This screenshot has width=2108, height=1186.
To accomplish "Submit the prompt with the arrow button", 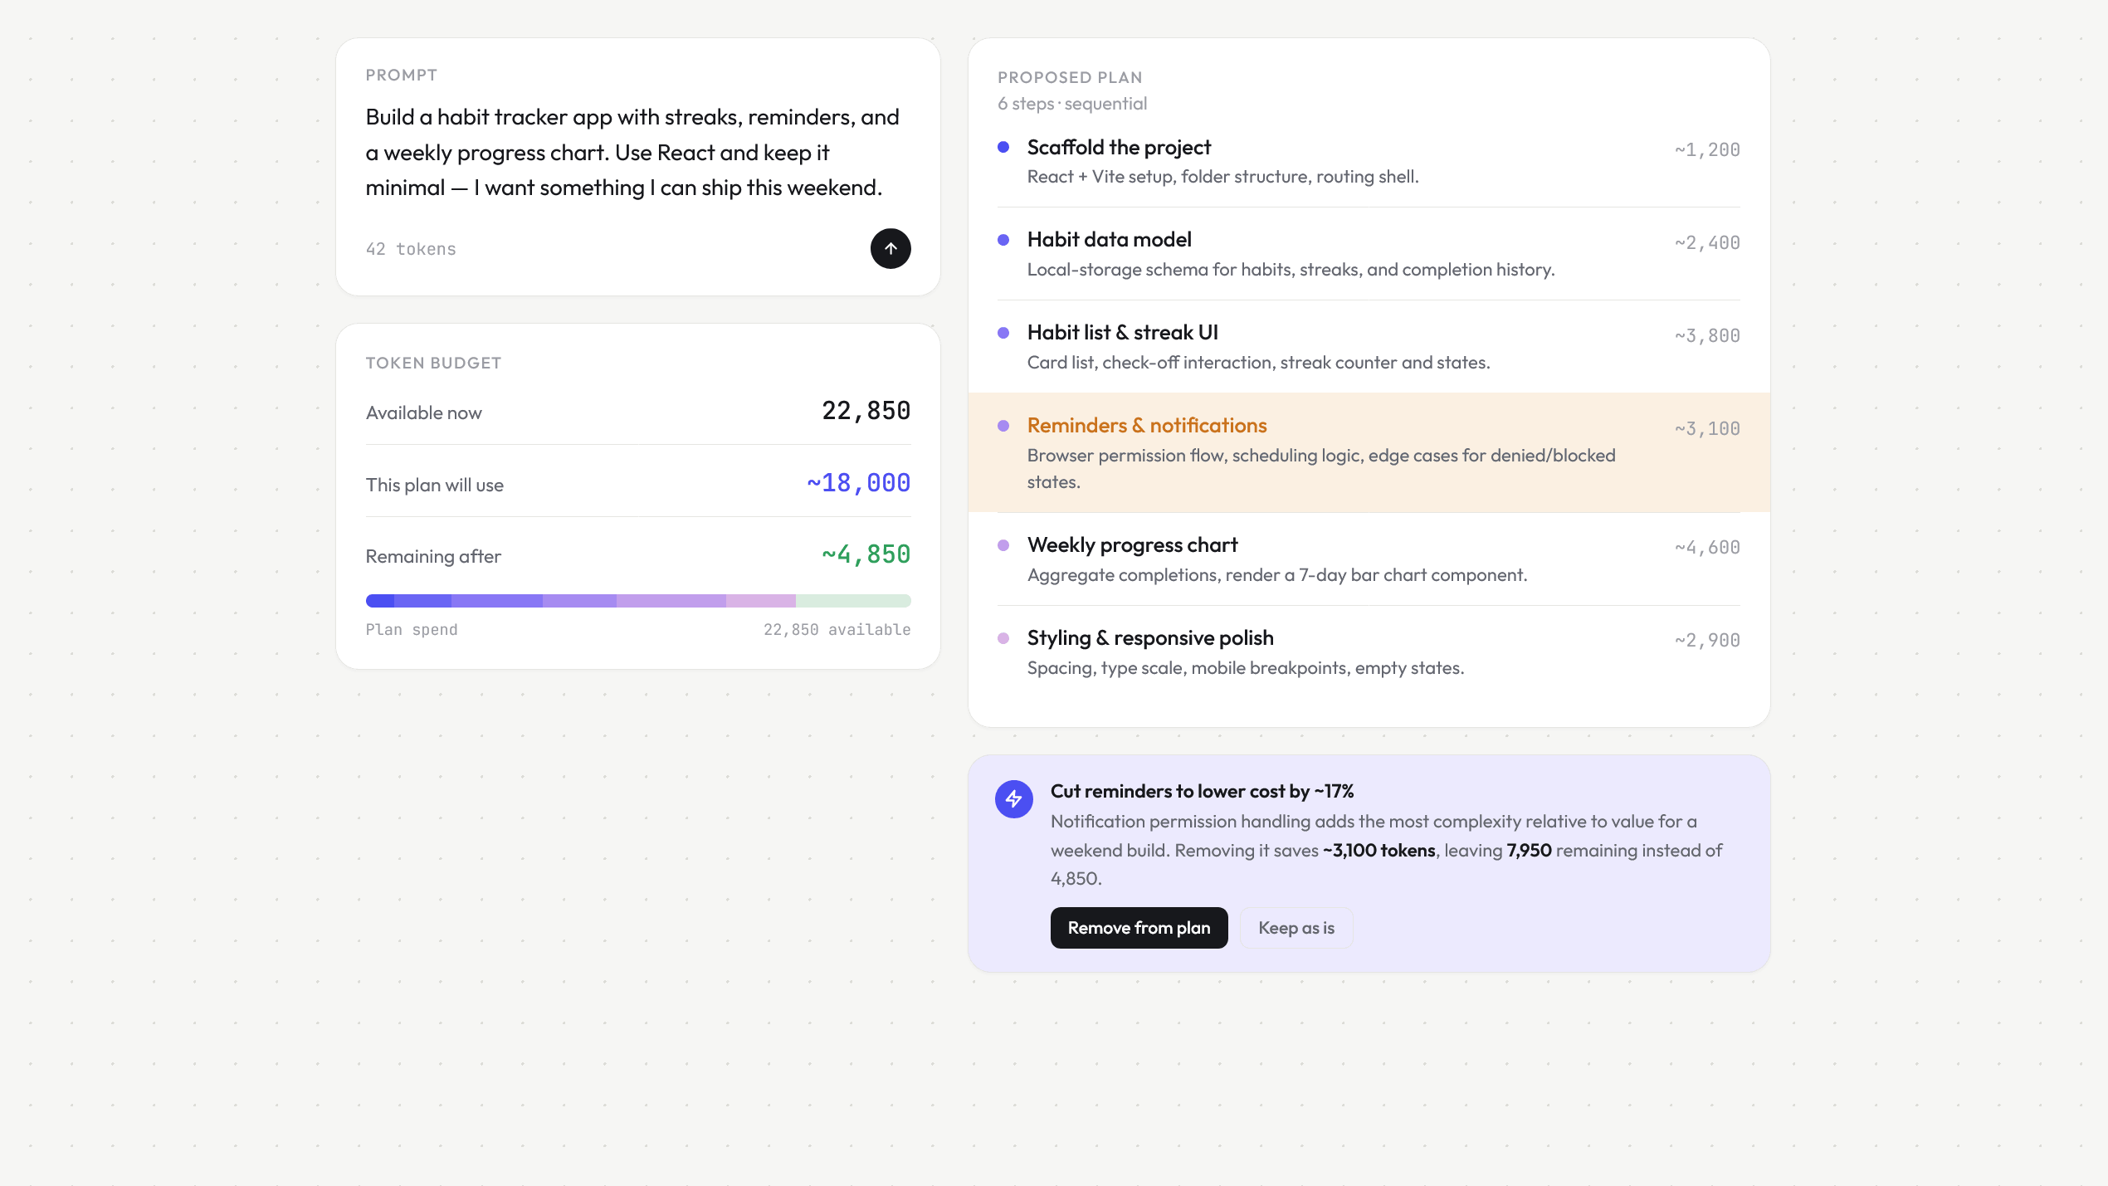I will [891, 248].
